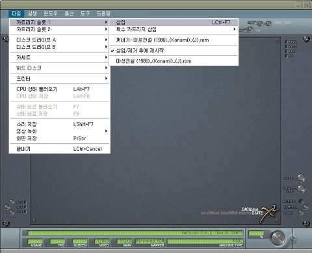Expand the 디스크 드라이브 A submenu arrow
This screenshot has width=312, height=253.
click(106, 40)
